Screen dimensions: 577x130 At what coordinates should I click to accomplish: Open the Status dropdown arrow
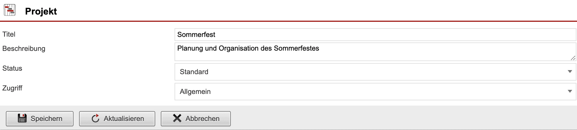570,72
